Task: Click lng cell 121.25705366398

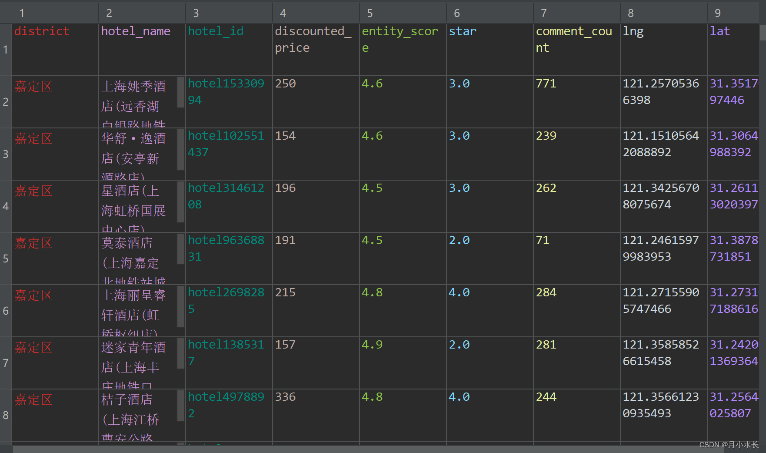Action: click(x=664, y=102)
